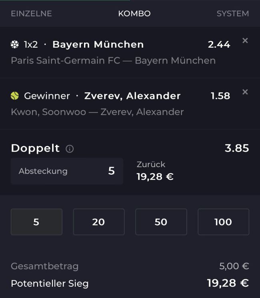
Task: Select the Kombo tab
Action: 134,14
